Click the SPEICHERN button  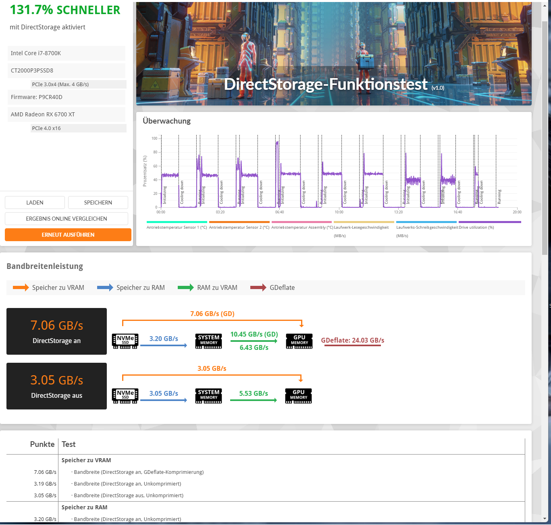[x=98, y=203]
